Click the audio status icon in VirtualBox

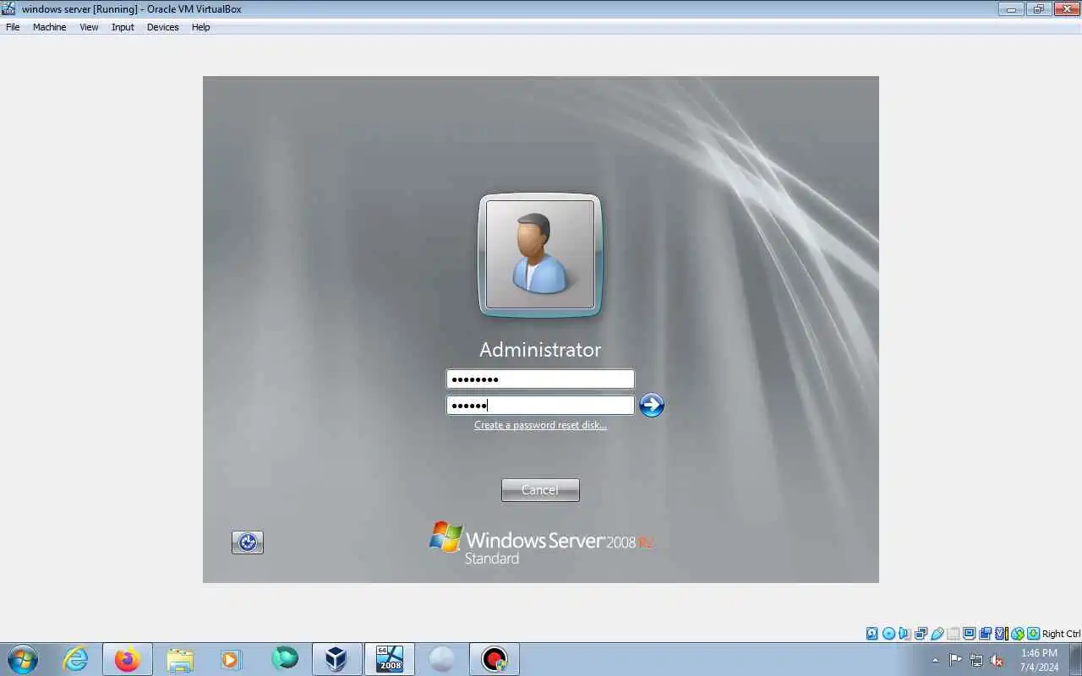[x=904, y=634]
